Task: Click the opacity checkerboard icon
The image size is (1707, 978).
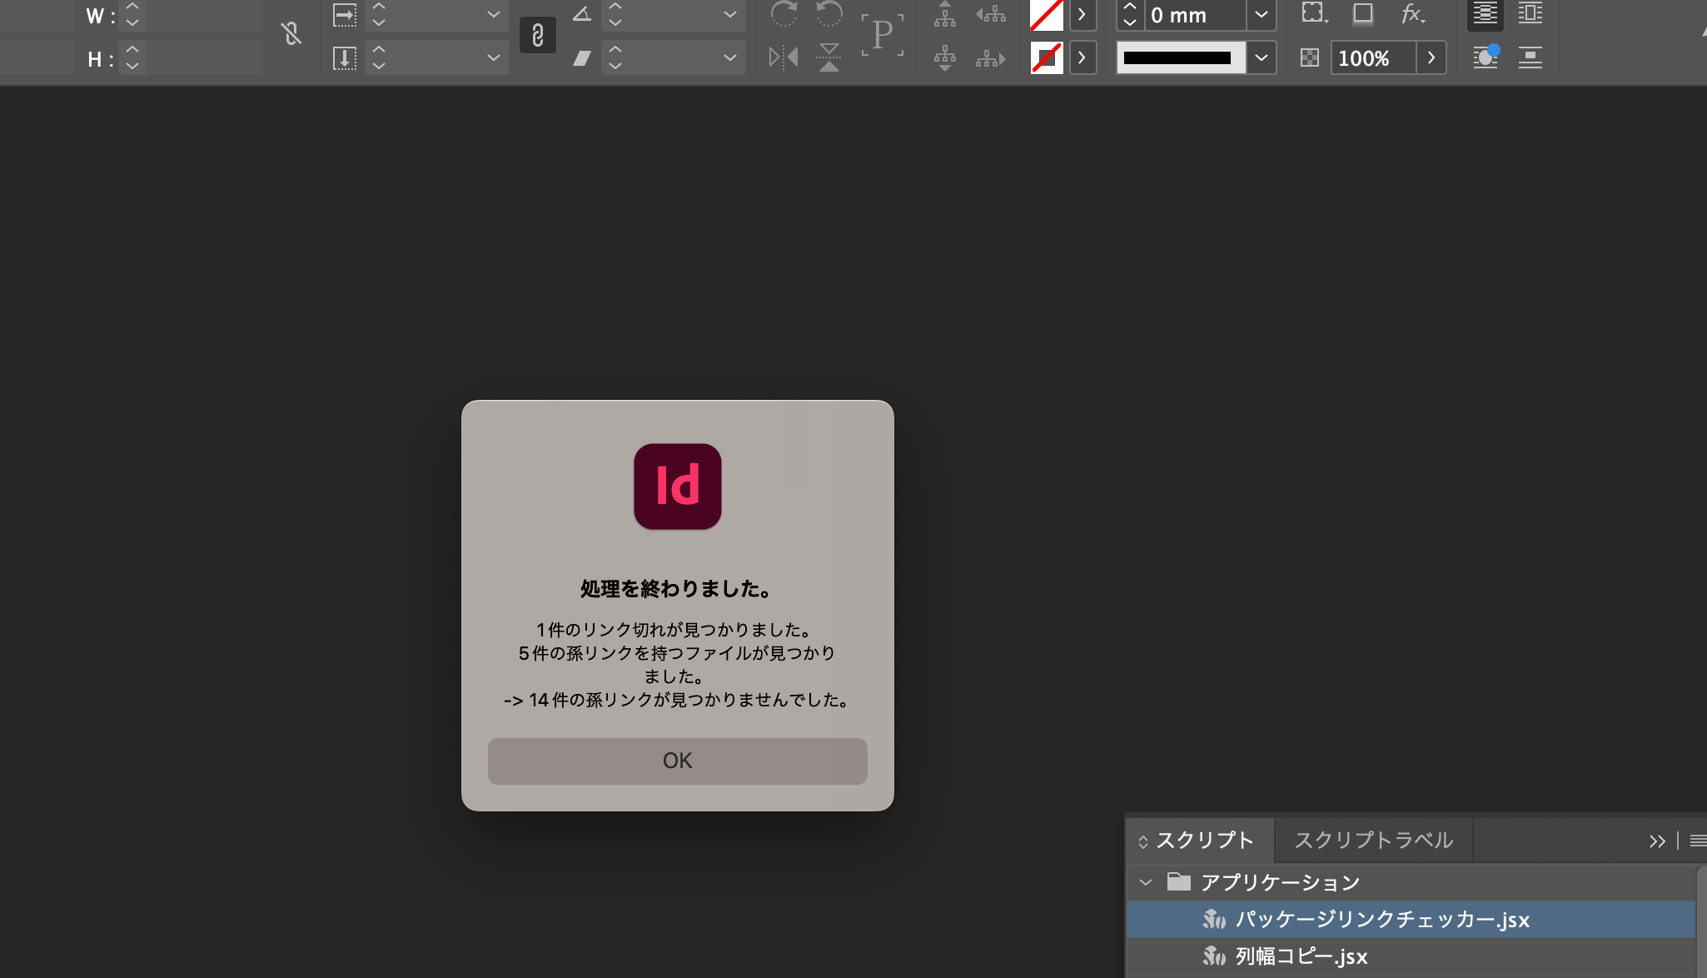Action: click(x=1309, y=57)
